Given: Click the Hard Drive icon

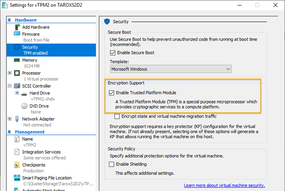Looking at the screenshot, I should 24,94.
